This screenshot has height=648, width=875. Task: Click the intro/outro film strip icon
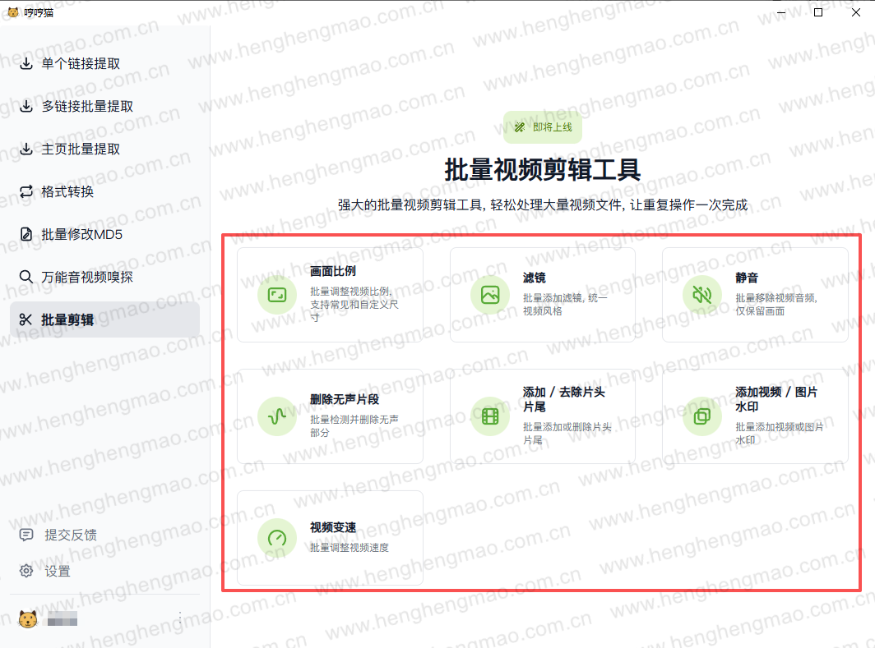tap(490, 416)
